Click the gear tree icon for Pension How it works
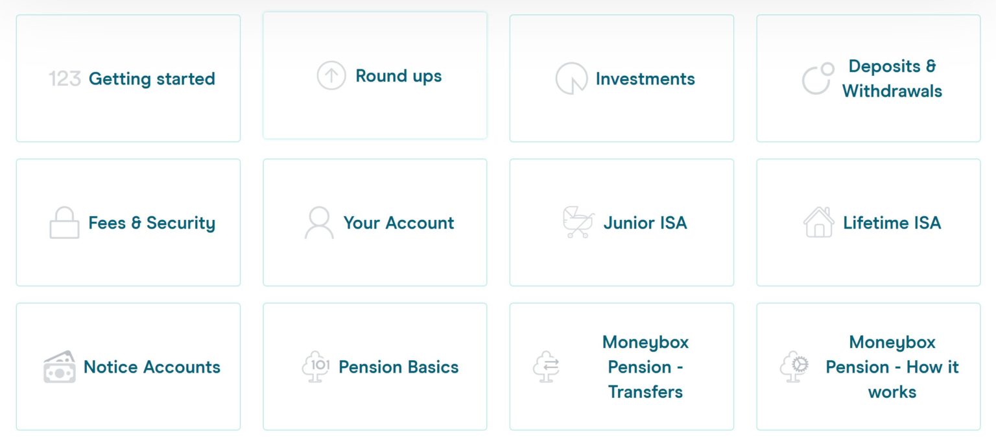Image resolution: width=996 pixels, height=442 pixels. tap(794, 367)
